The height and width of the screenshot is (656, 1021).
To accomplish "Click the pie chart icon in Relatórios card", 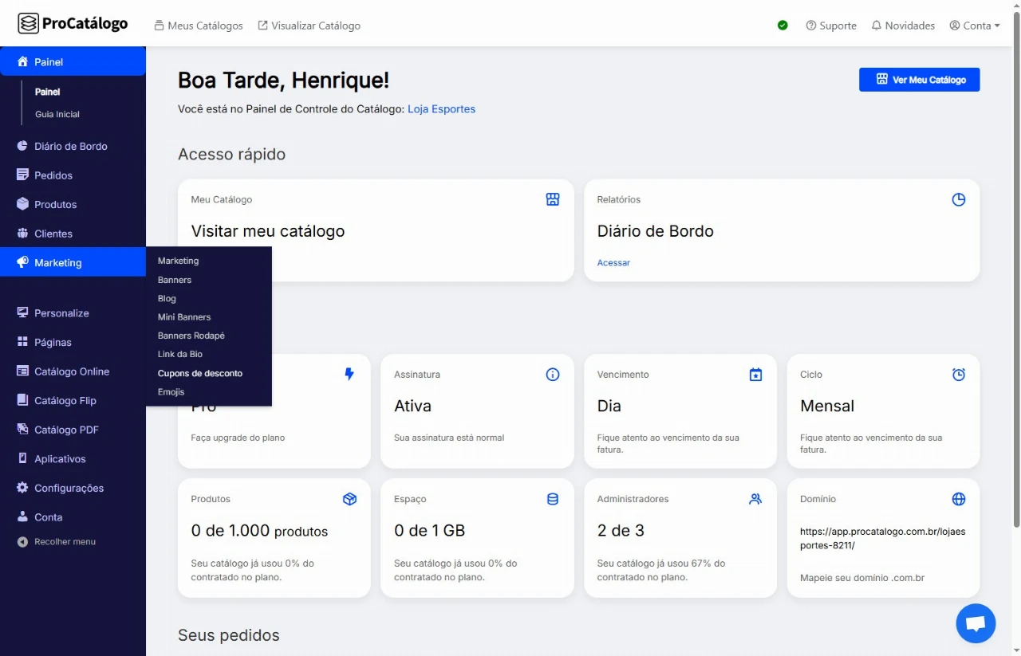I will (959, 199).
